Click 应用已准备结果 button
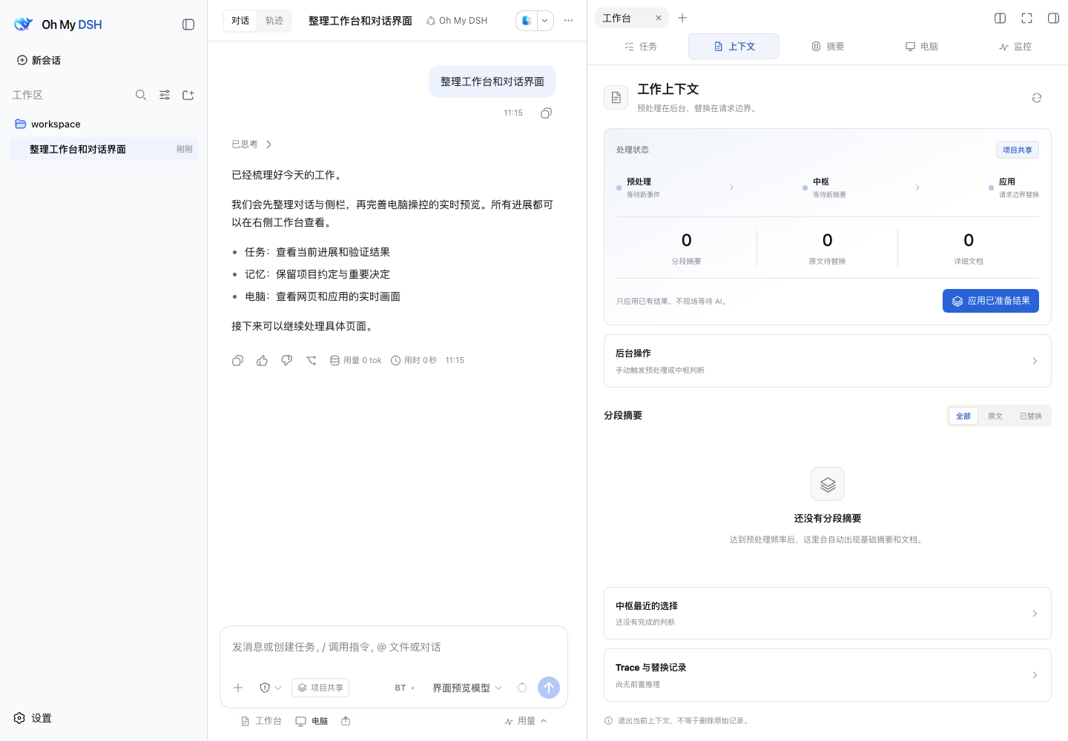Image resolution: width=1068 pixels, height=741 pixels. click(991, 301)
